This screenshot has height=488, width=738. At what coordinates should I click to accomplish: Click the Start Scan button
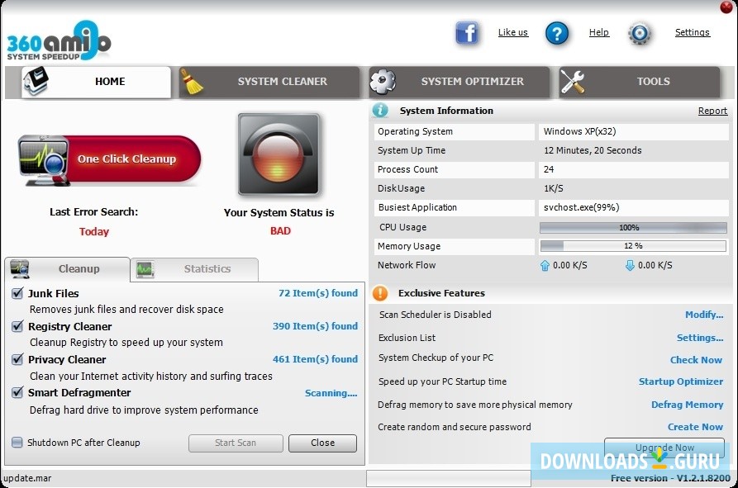(x=236, y=443)
